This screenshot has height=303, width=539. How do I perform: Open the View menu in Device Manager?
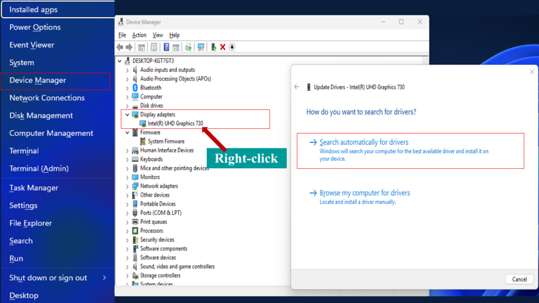pyautogui.click(x=158, y=35)
